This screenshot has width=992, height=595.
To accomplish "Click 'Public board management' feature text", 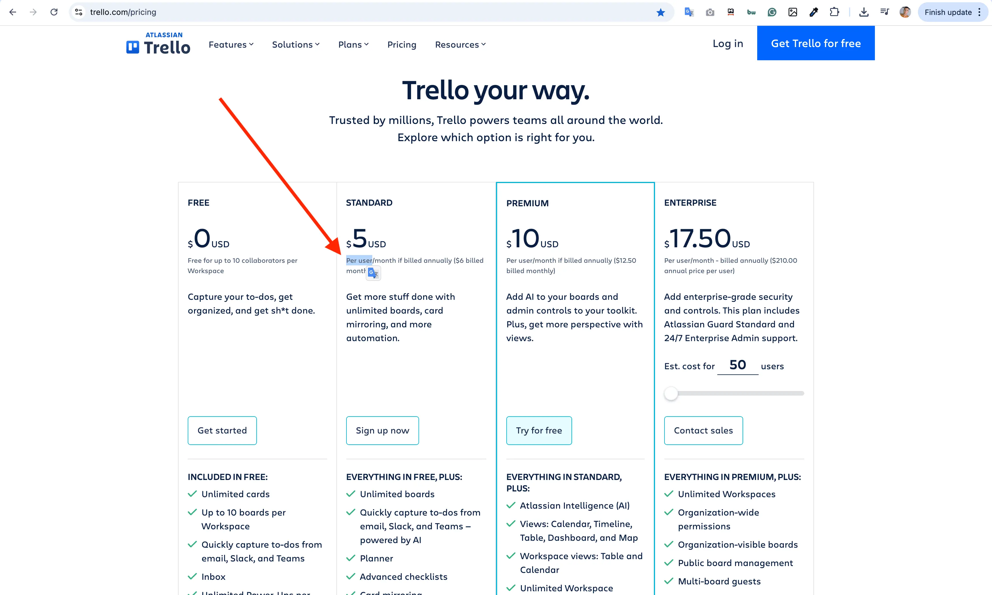I will pyautogui.click(x=735, y=563).
